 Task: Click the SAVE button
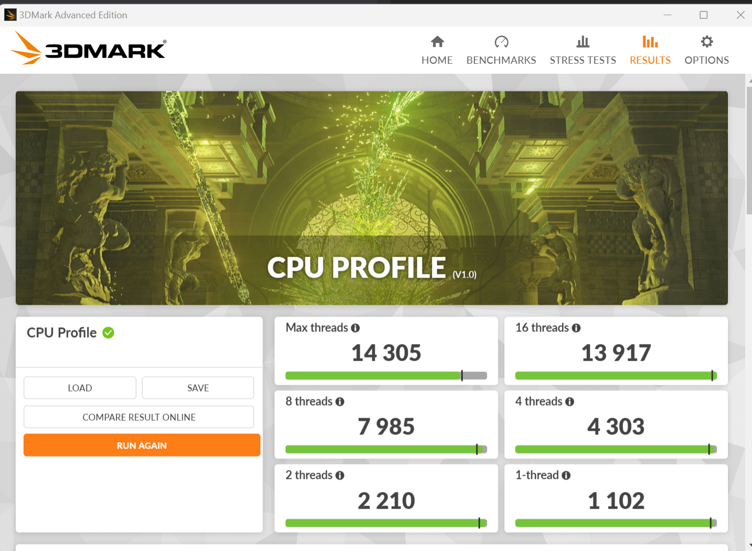[x=198, y=388]
